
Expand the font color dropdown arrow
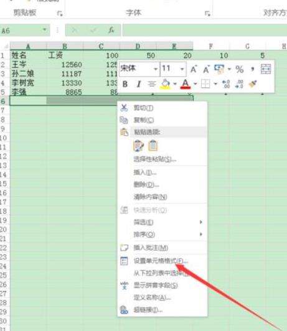click(195, 84)
